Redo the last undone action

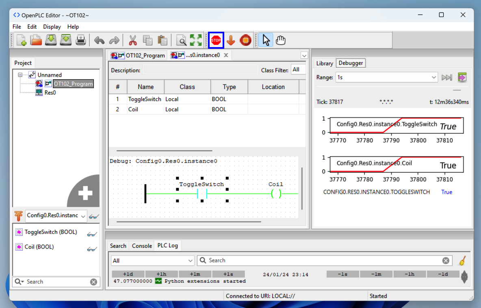pos(114,40)
